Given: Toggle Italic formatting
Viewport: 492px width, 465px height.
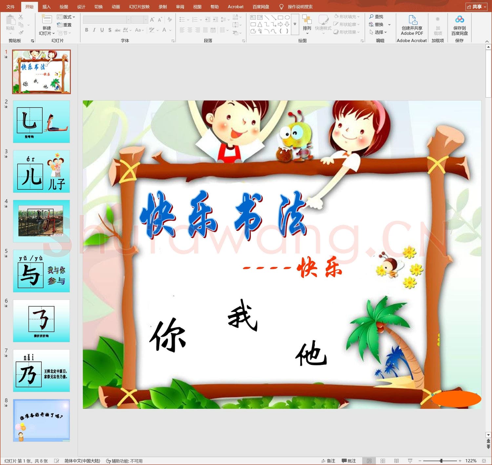Looking at the screenshot, I should pos(94,30).
